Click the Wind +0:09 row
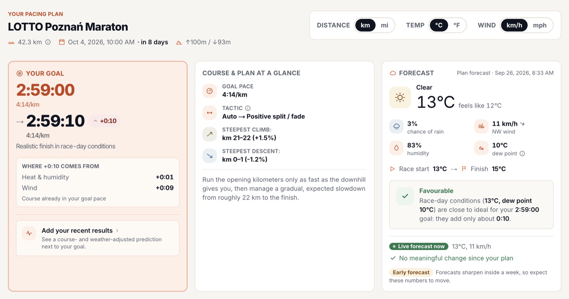This screenshot has width=569, height=299. 98,188
